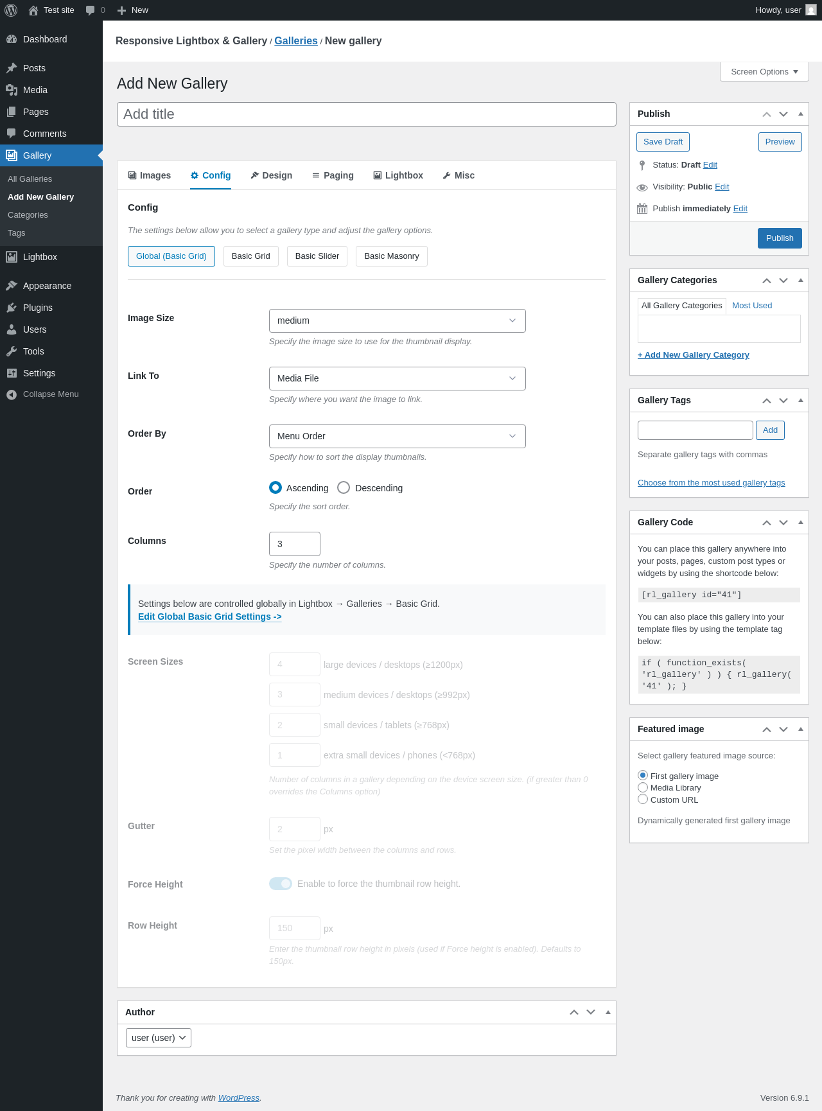Screen dimensions: 822x1111
Task: Open the Most Used categories tab
Action: click(752, 306)
